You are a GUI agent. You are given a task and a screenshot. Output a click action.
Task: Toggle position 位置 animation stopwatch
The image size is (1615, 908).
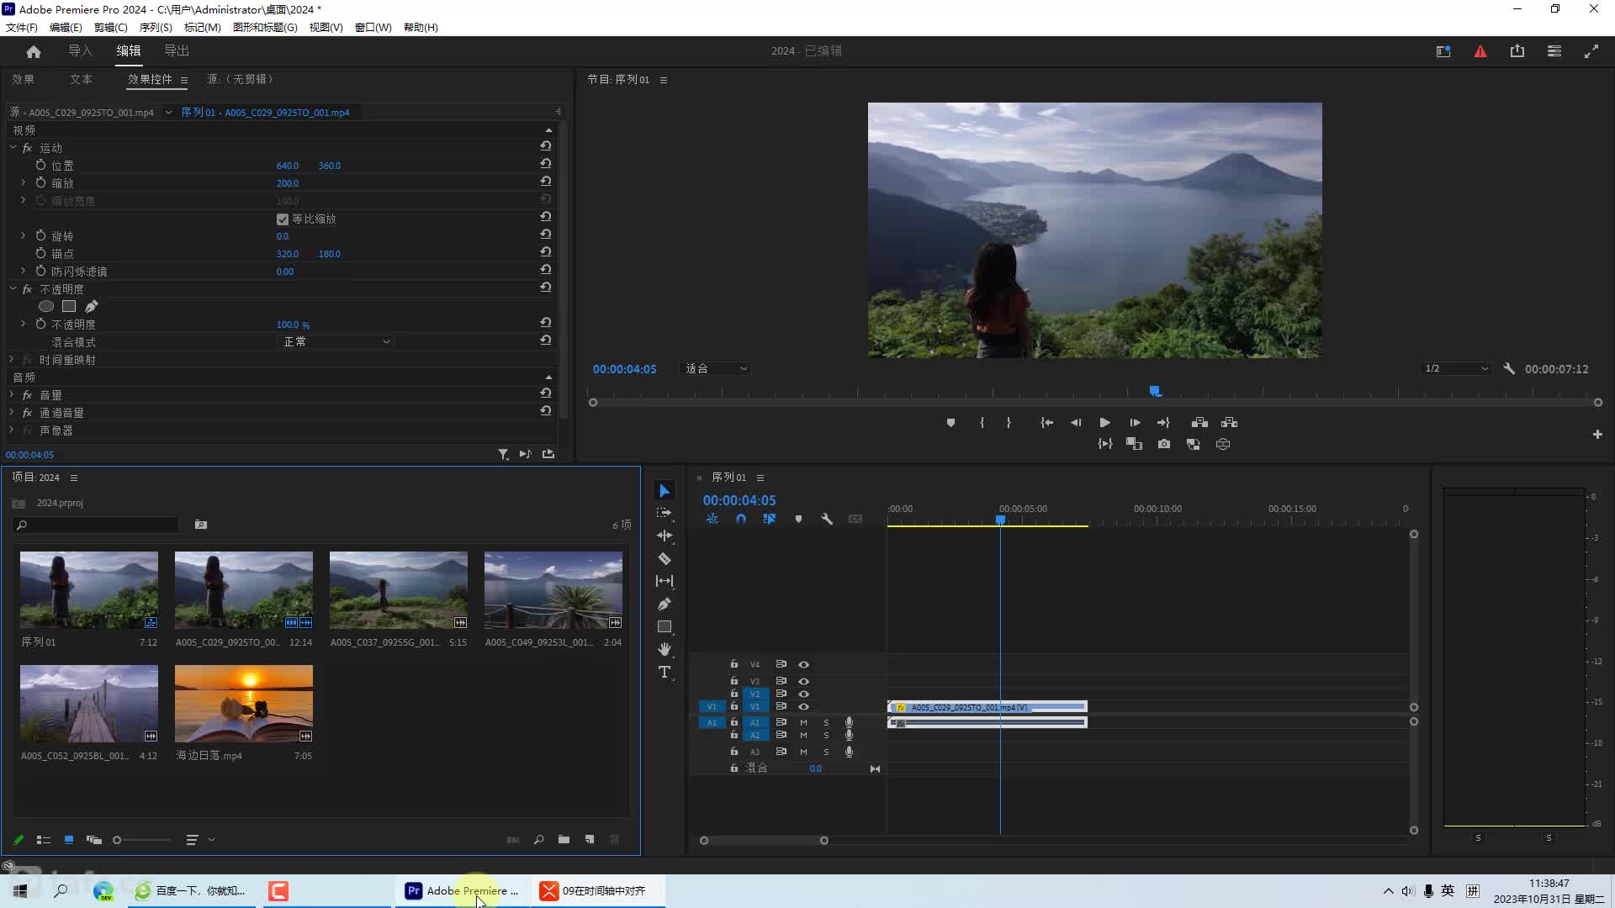(x=40, y=166)
